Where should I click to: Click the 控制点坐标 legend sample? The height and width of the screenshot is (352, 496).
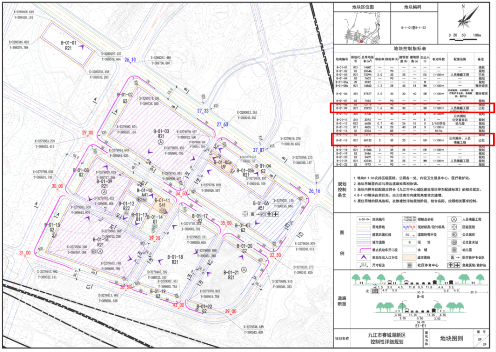409,219
